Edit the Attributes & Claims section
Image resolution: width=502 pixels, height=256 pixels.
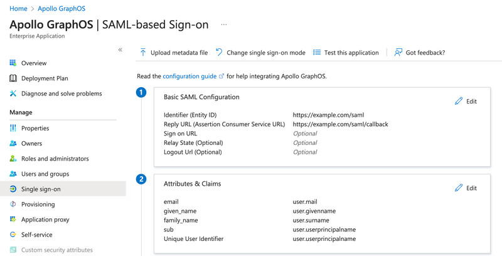point(466,188)
